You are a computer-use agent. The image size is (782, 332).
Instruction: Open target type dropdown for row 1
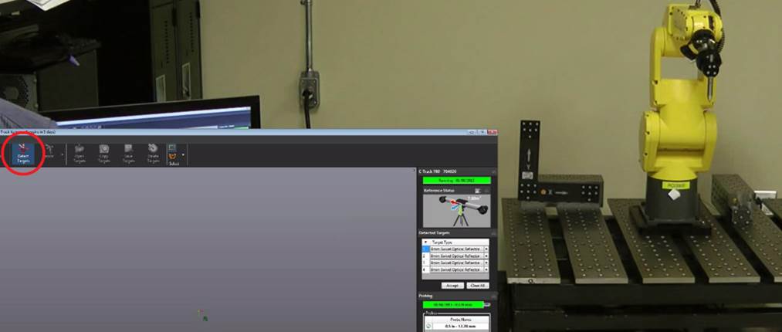pyautogui.click(x=486, y=249)
